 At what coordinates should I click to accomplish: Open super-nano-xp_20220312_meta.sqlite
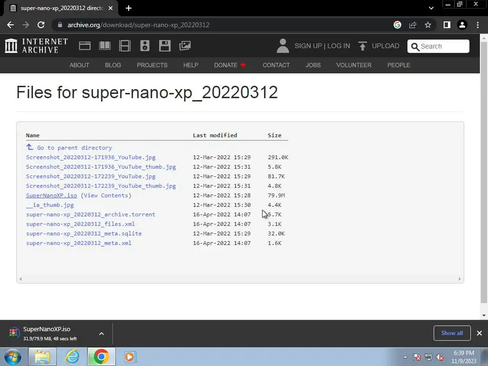(x=84, y=234)
